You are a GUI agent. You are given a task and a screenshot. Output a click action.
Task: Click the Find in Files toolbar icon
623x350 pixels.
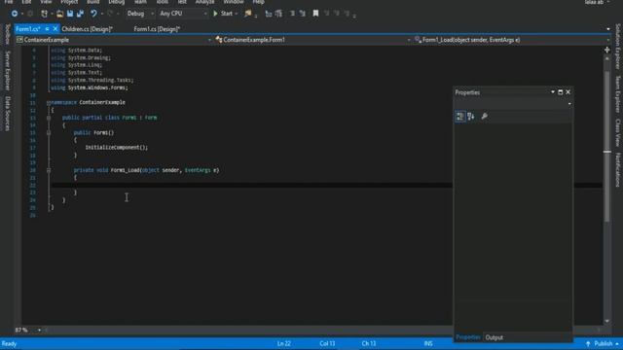(248, 14)
